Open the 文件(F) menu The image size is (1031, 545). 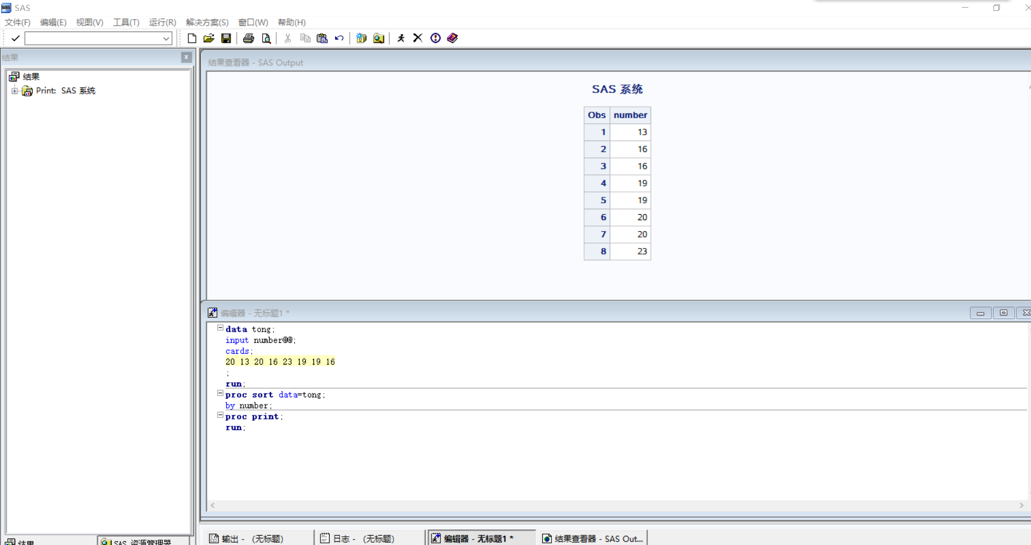pos(17,22)
